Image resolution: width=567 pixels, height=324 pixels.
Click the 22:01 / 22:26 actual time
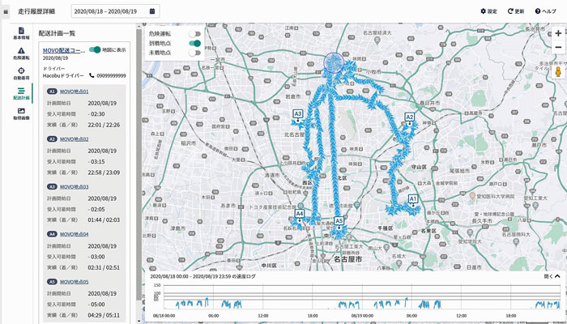click(104, 125)
